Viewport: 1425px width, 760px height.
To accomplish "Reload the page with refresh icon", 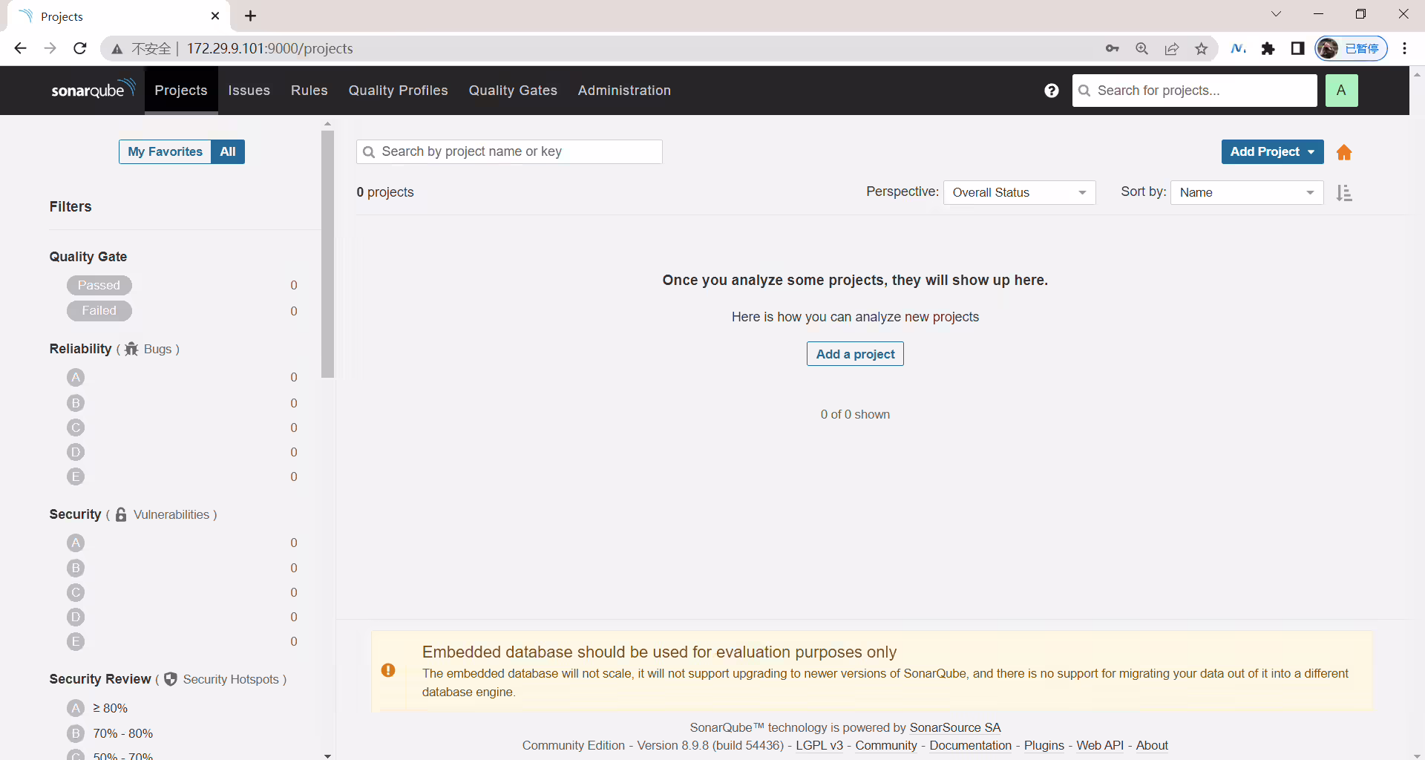I will coord(80,48).
